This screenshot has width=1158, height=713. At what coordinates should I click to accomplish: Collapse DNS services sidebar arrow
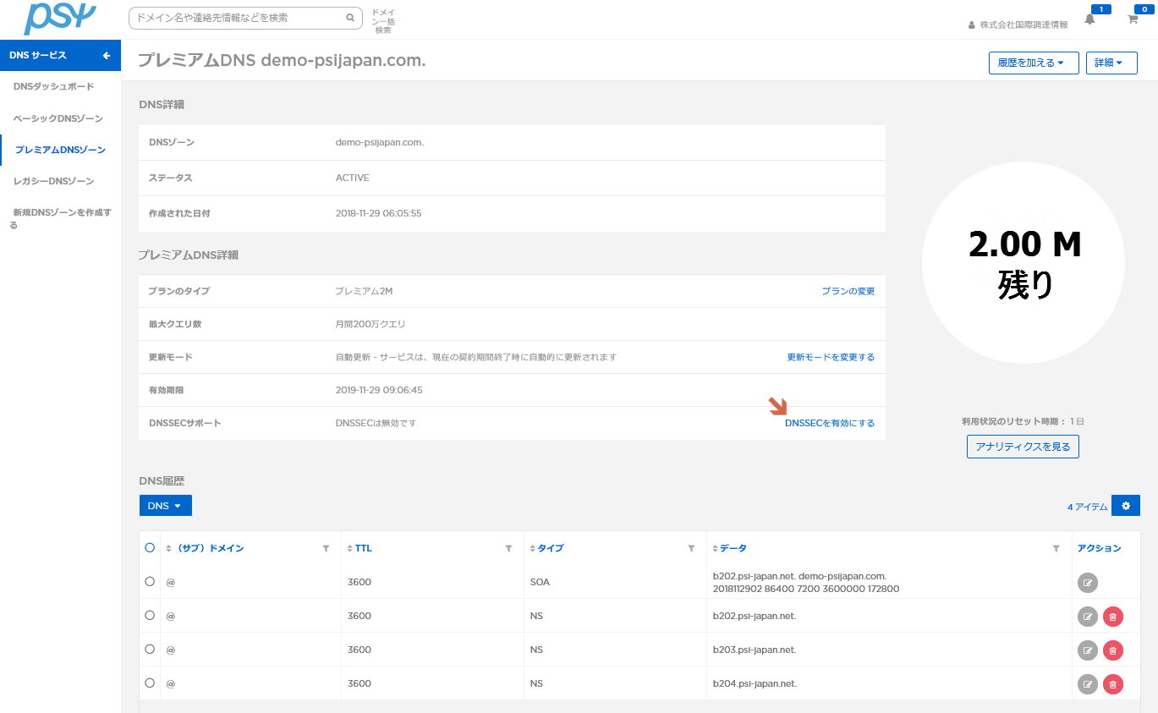(x=107, y=56)
